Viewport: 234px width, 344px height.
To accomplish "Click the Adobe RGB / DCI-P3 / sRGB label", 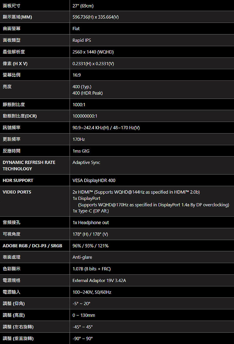I will [32, 246].
